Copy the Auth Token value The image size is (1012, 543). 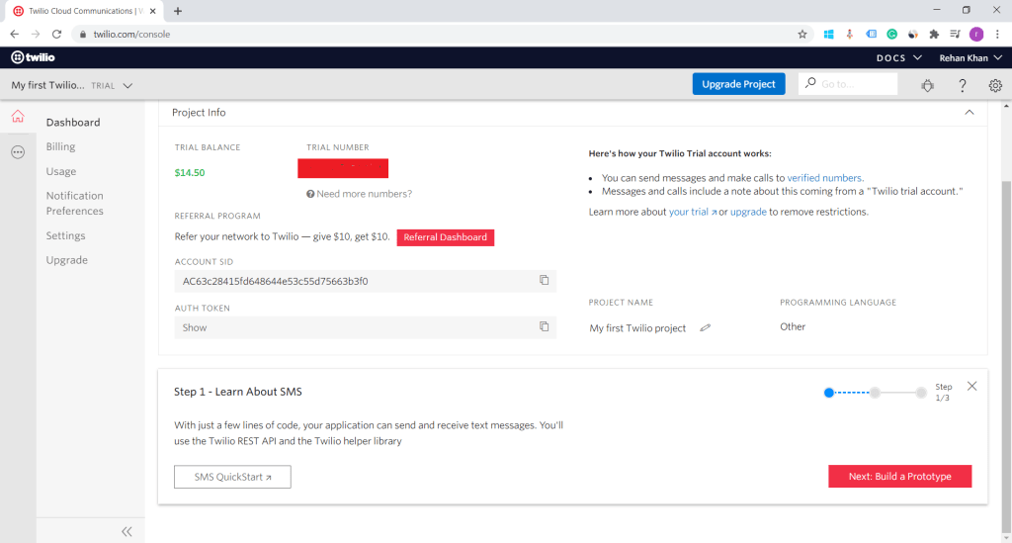(x=544, y=326)
